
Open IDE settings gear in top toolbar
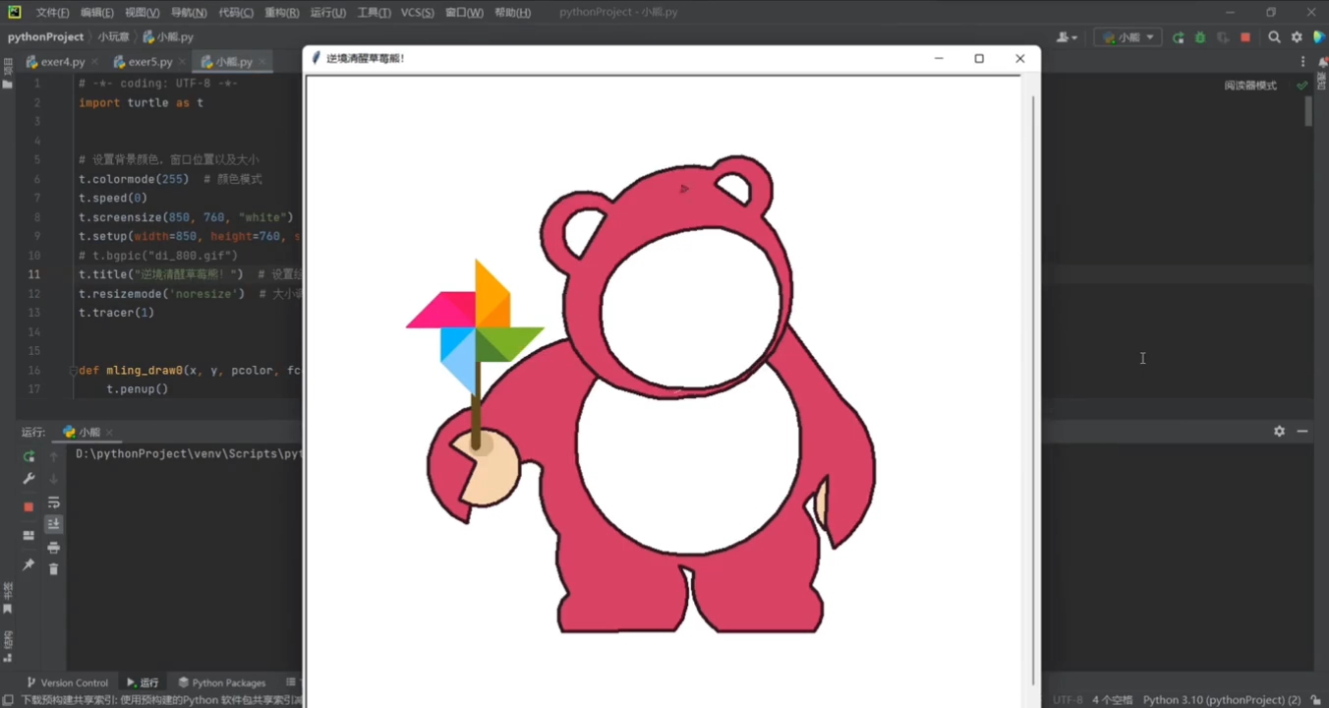point(1297,37)
